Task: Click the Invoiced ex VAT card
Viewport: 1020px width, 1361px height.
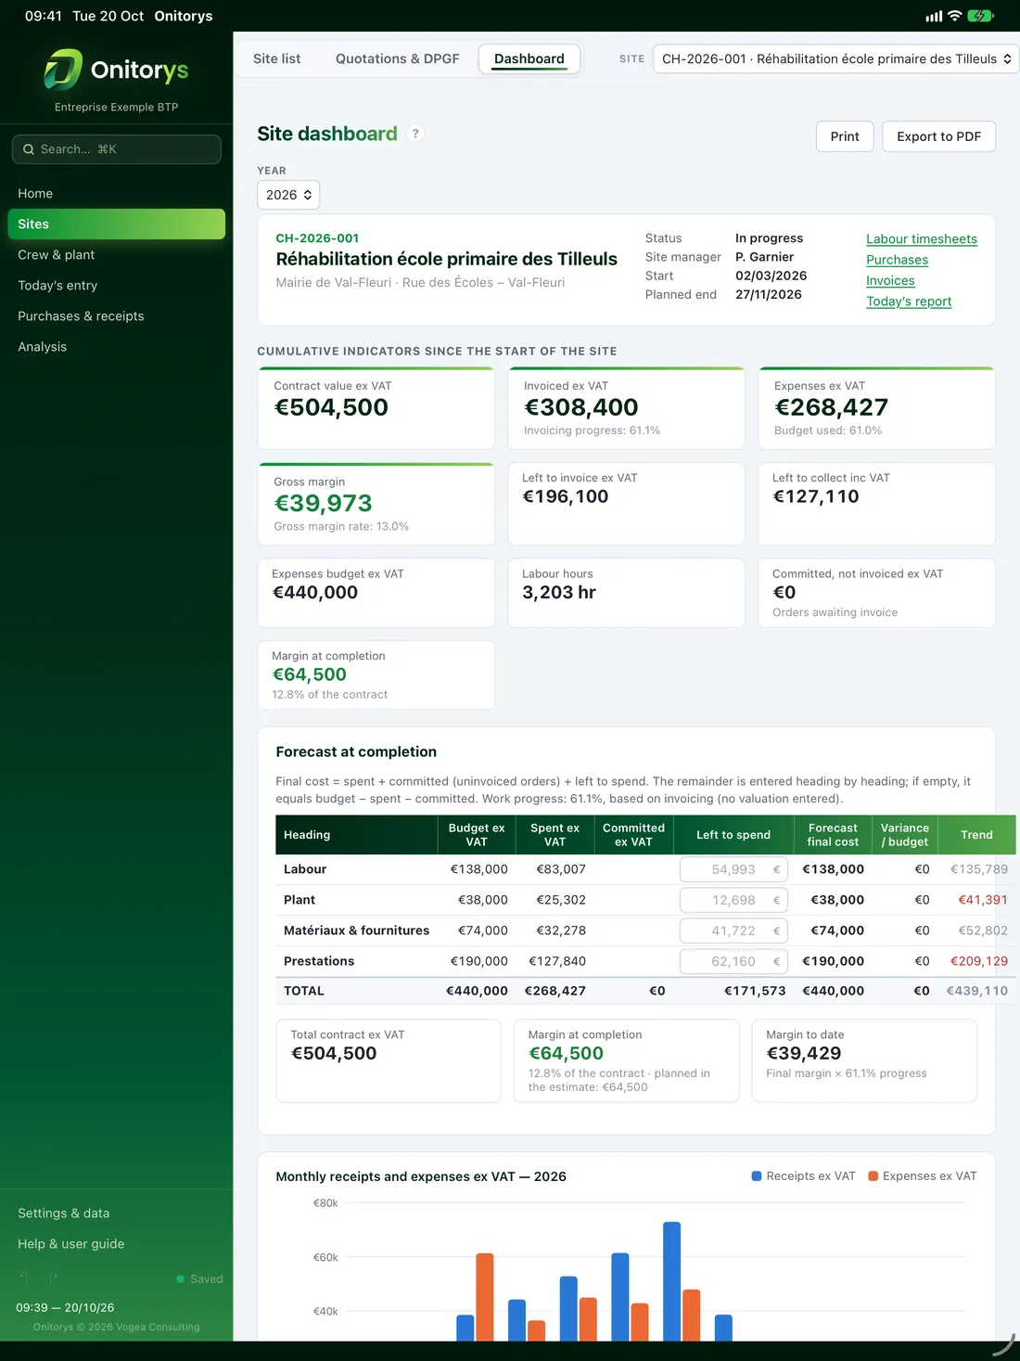Action: pos(626,408)
